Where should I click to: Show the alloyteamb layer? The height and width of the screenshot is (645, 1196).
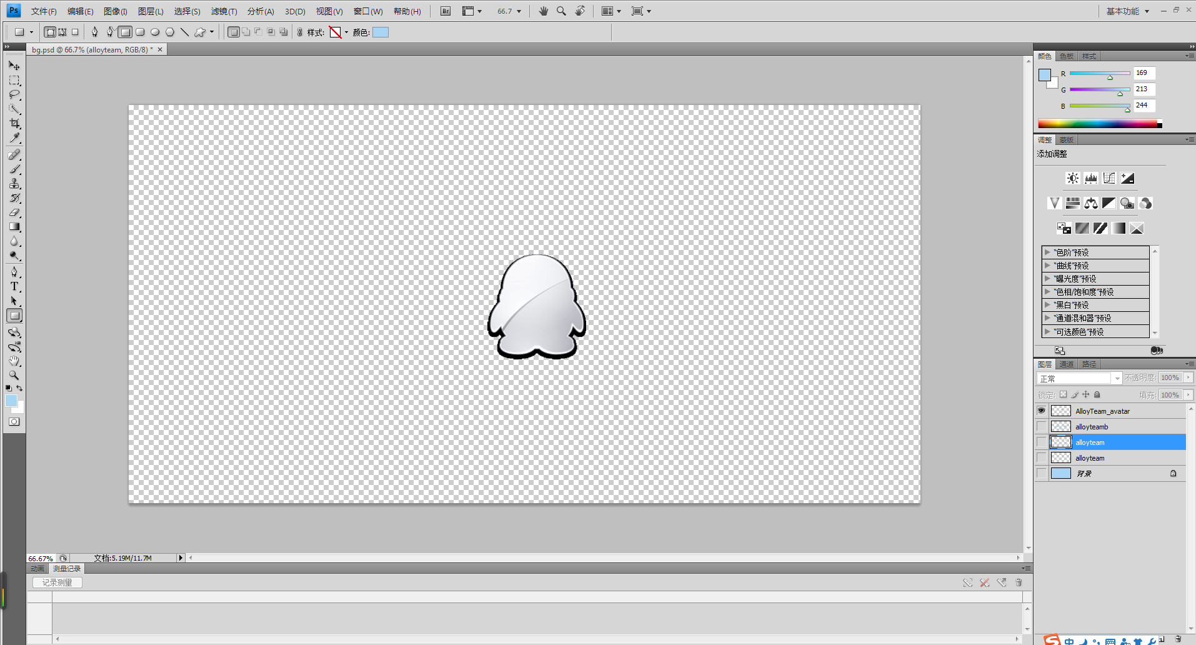(x=1041, y=427)
